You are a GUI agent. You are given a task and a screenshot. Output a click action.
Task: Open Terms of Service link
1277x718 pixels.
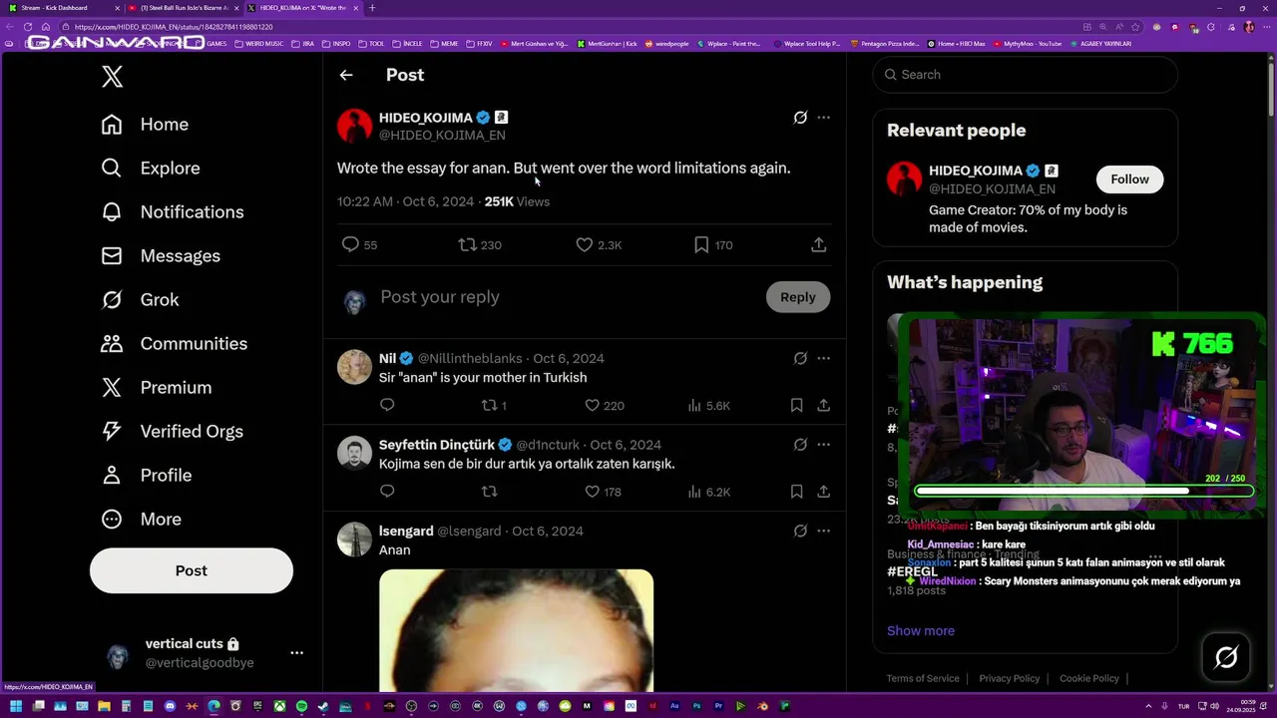pyautogui.click(x=923, y=678)
